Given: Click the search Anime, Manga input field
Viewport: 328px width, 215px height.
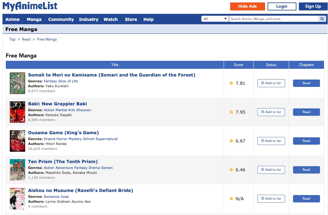Looking at the screenshot, I should coord(273,19).
